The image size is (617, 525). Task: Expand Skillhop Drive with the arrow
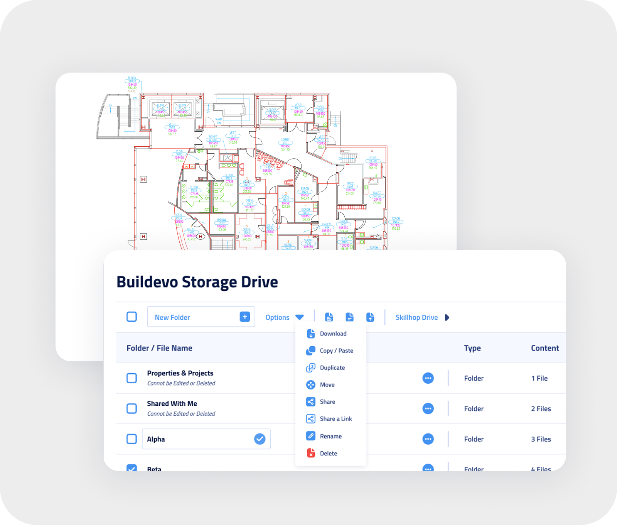click(447, 317)
